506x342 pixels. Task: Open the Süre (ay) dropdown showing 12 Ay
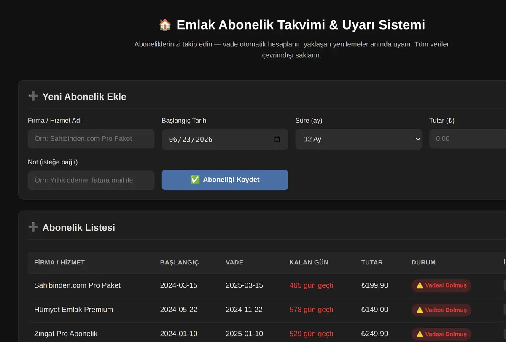[x=358, y=139]
